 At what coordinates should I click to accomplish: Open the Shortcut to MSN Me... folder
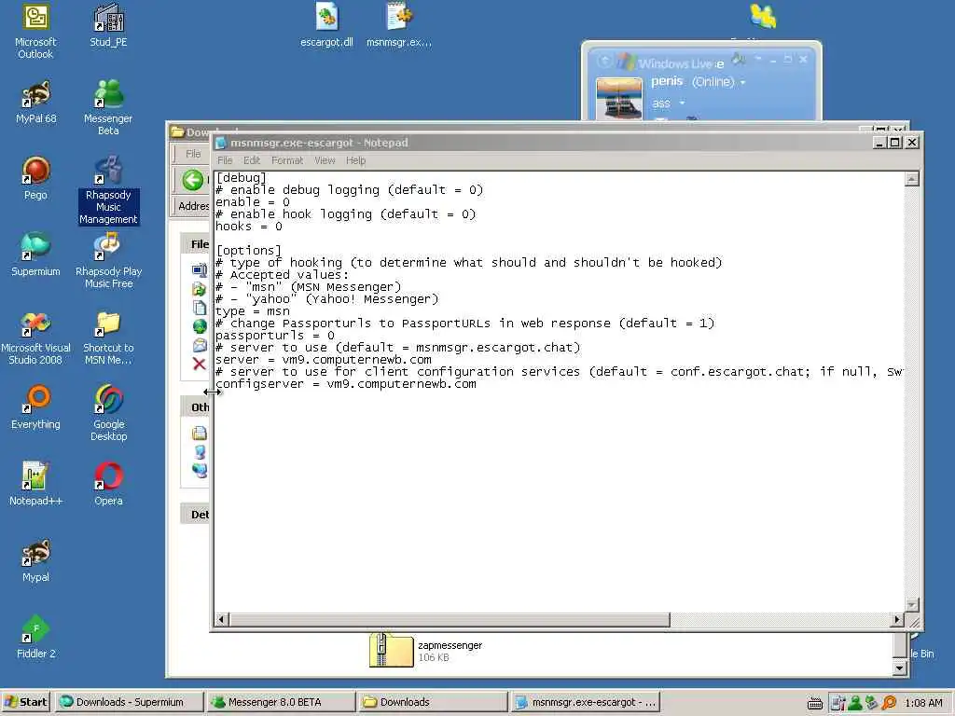click(x=108, y=337)
